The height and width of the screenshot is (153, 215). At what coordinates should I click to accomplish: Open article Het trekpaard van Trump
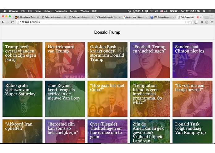[65, 60]
